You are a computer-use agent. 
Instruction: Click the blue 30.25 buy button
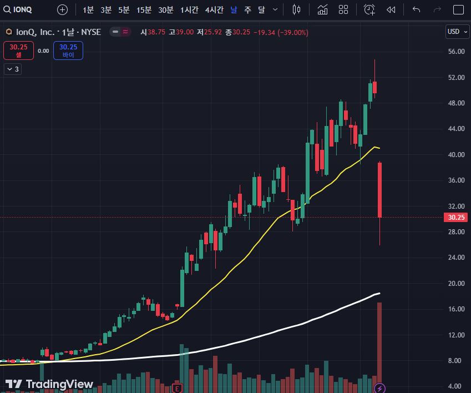coord(68,51)
